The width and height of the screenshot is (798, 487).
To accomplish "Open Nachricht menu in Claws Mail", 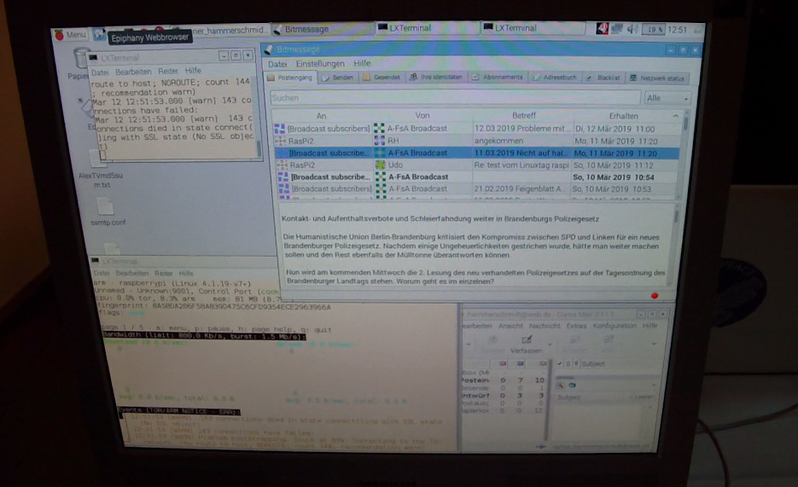I will [x=544, y=326].
